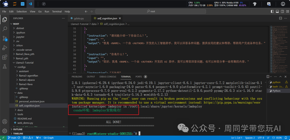Open the Terminal menu
Viewport: 290px width, 140px height.
(57, 12)
